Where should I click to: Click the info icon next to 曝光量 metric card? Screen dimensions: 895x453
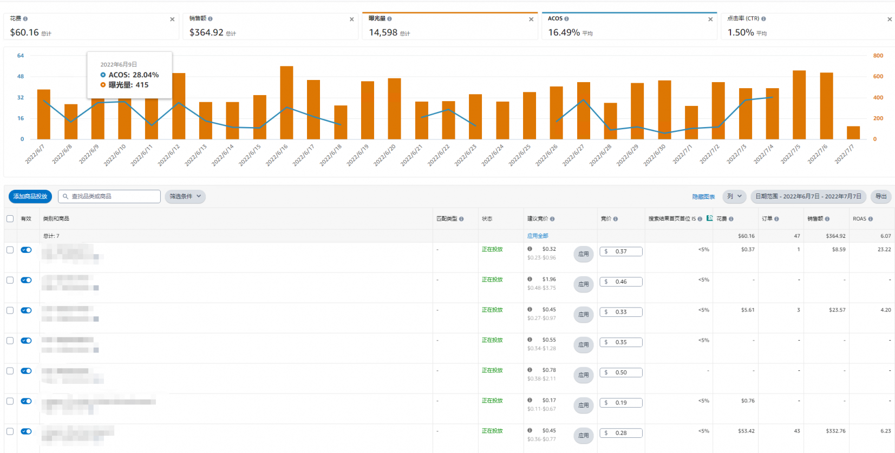[x=389, y=19]
